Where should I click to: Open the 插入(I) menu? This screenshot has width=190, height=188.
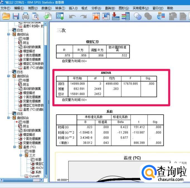coord(73,8)
